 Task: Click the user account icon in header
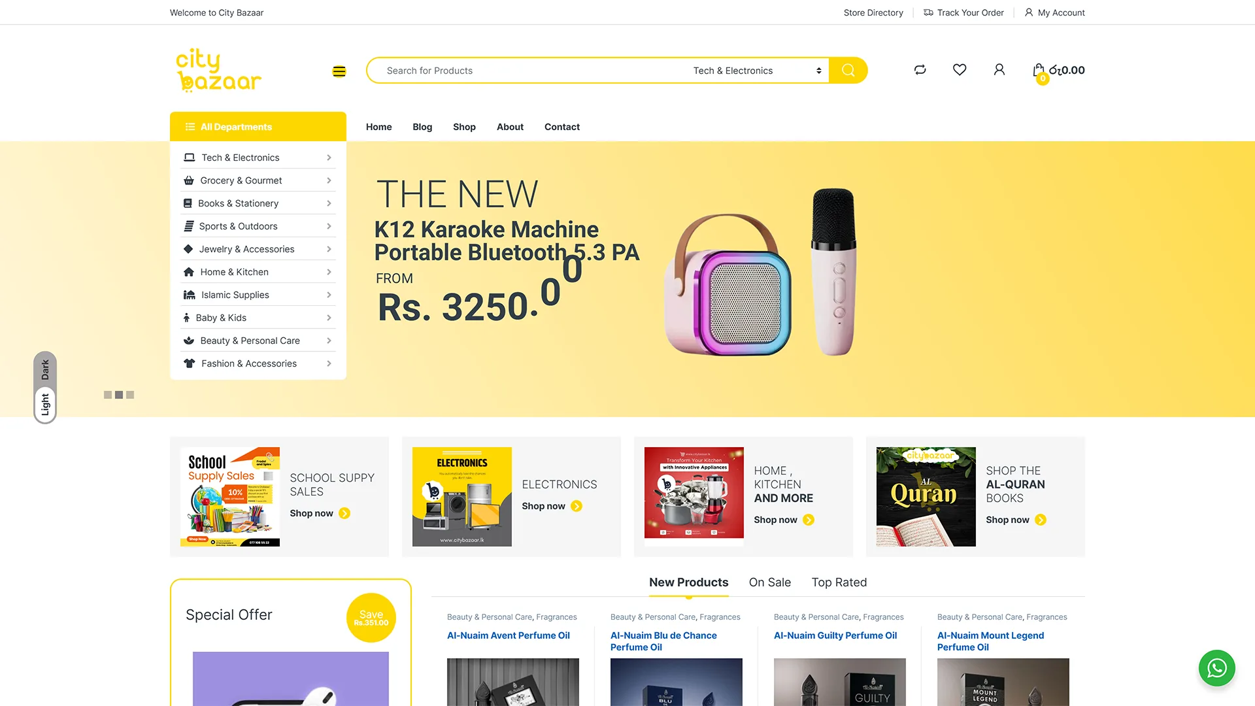coord(999,70)
